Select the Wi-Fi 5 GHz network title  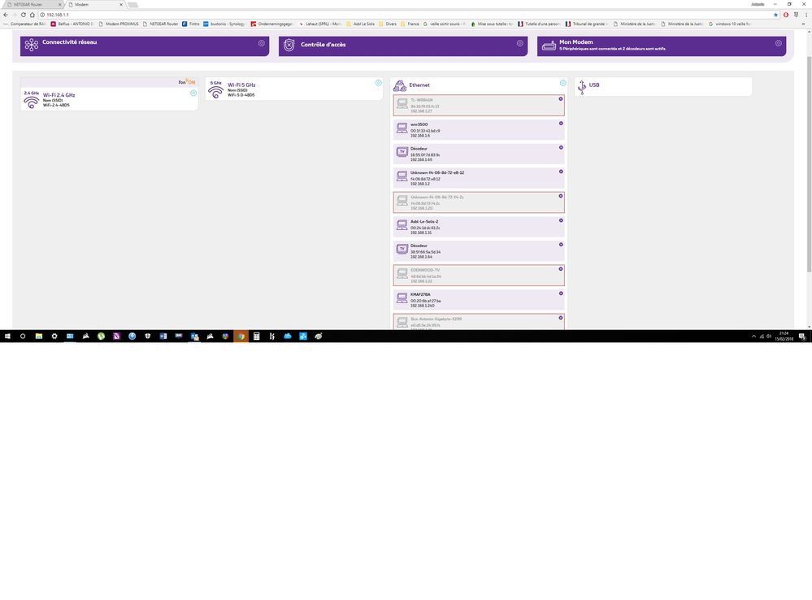(x=241, y=85)
